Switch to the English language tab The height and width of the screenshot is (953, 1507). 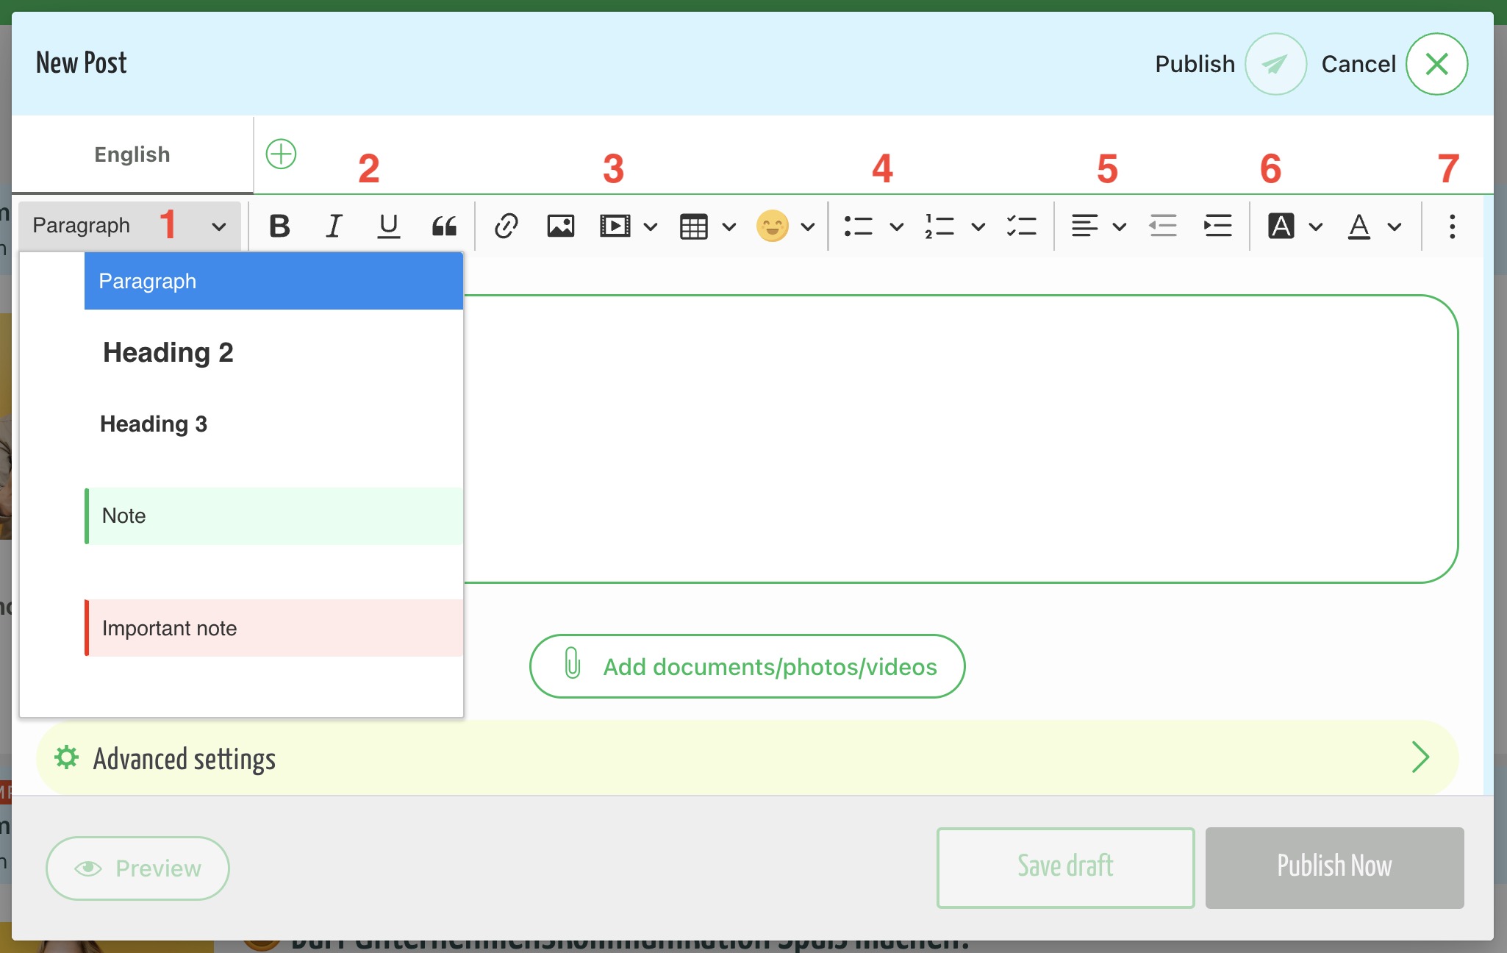click(x=132, y=154)
